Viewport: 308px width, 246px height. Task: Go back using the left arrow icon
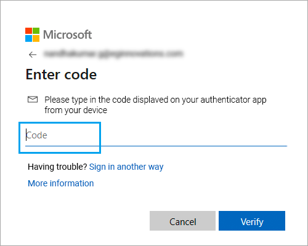[33, 55]
